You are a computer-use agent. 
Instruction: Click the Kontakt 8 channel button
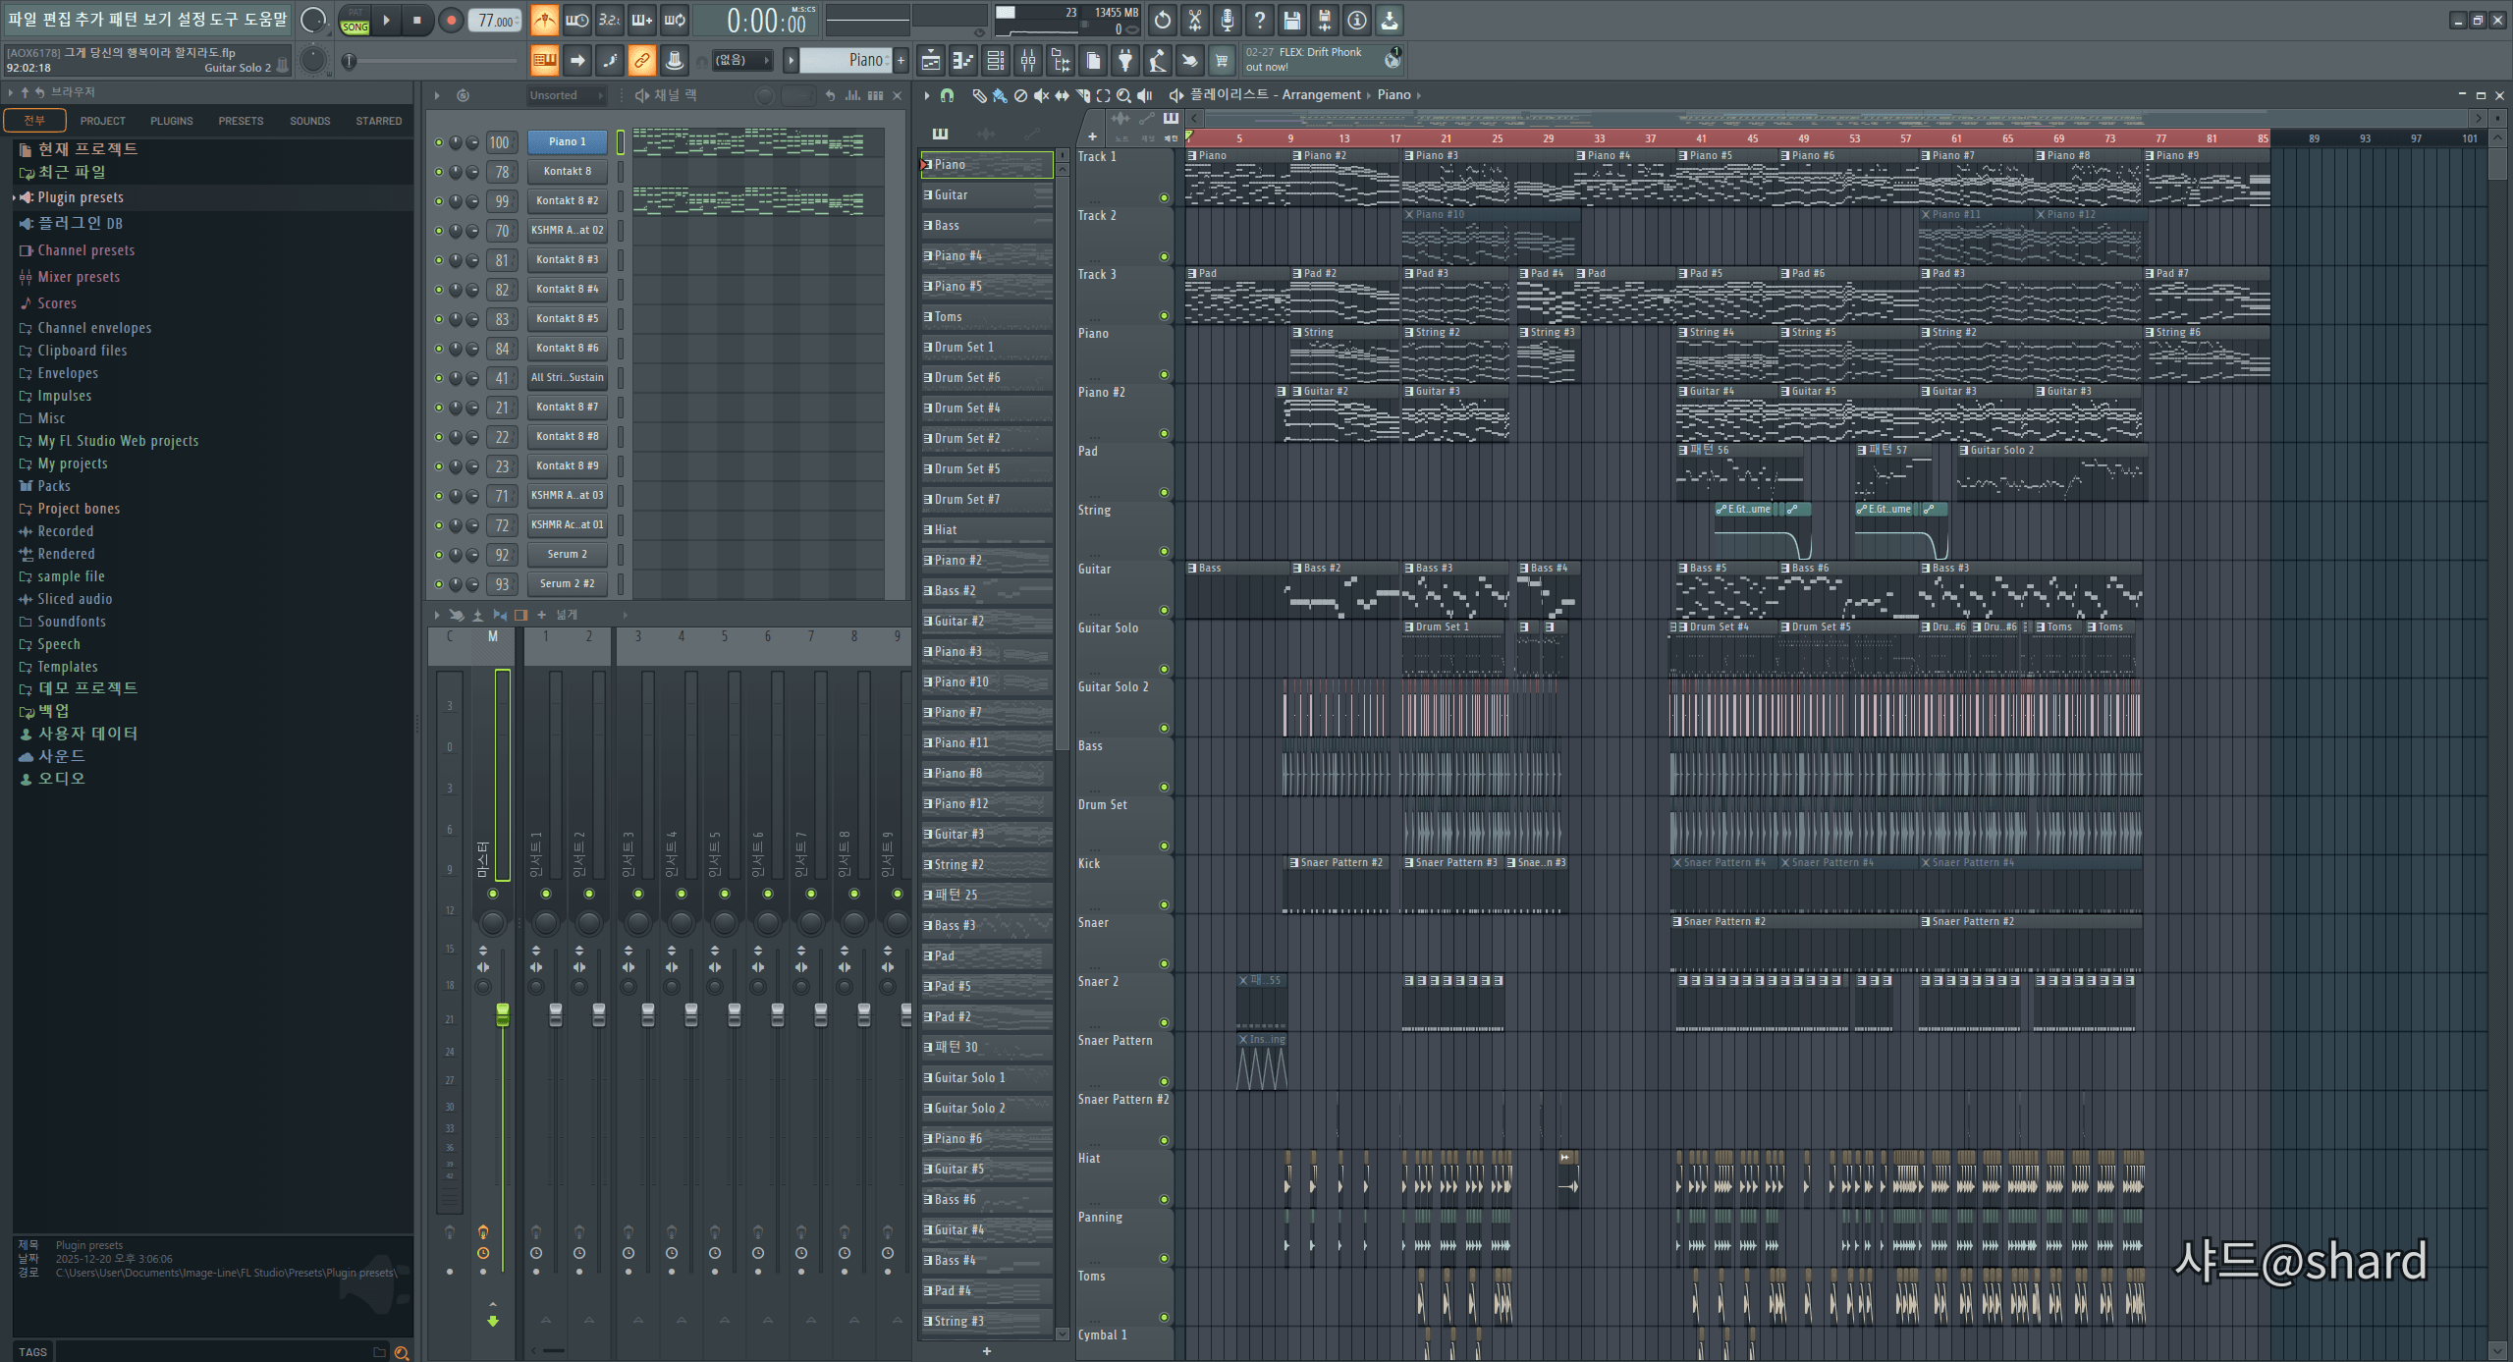tap(567, 171)
